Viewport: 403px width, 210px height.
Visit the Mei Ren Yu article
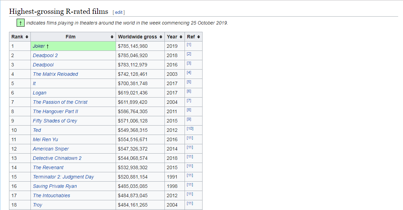coord(45,139)
